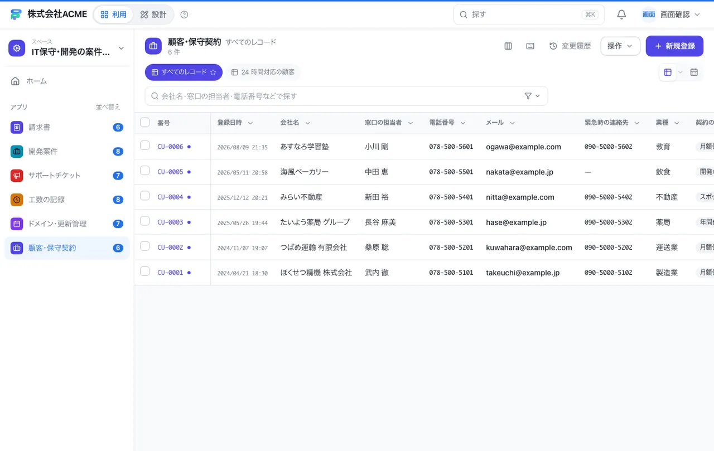Check the row checkbox for CU-0004
This screenshot has height=451, width=714.
(x=145, y=196)
